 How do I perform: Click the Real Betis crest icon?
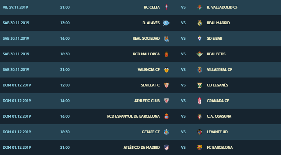coord(200,54)
